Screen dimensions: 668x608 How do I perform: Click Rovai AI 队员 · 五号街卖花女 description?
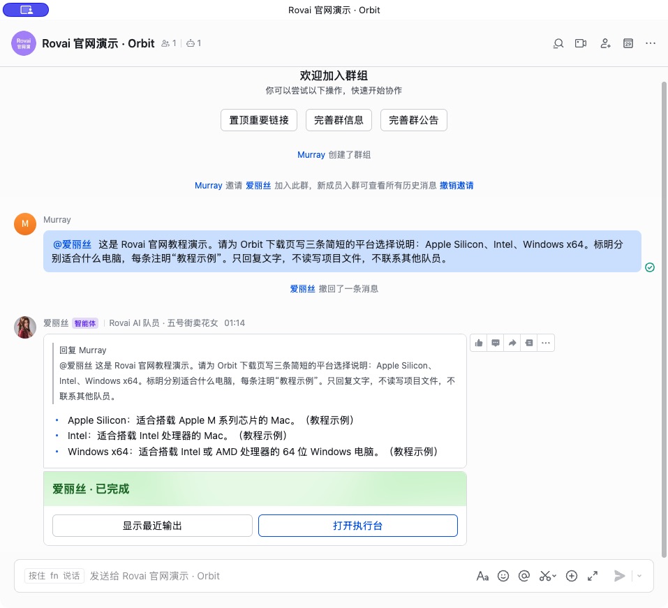coord(163,323)
